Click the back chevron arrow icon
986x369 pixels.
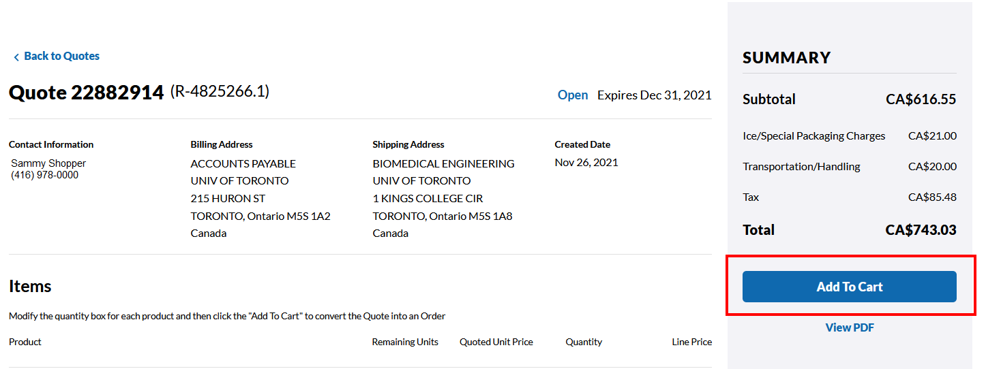(16, 57)
